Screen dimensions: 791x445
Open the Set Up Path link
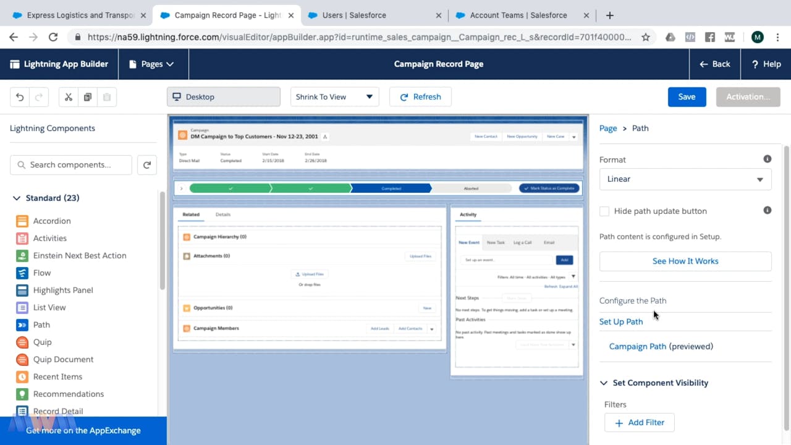pos(621,321)
